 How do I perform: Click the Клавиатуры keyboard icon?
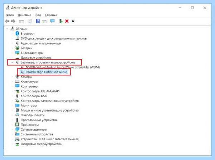pos(17,81)
